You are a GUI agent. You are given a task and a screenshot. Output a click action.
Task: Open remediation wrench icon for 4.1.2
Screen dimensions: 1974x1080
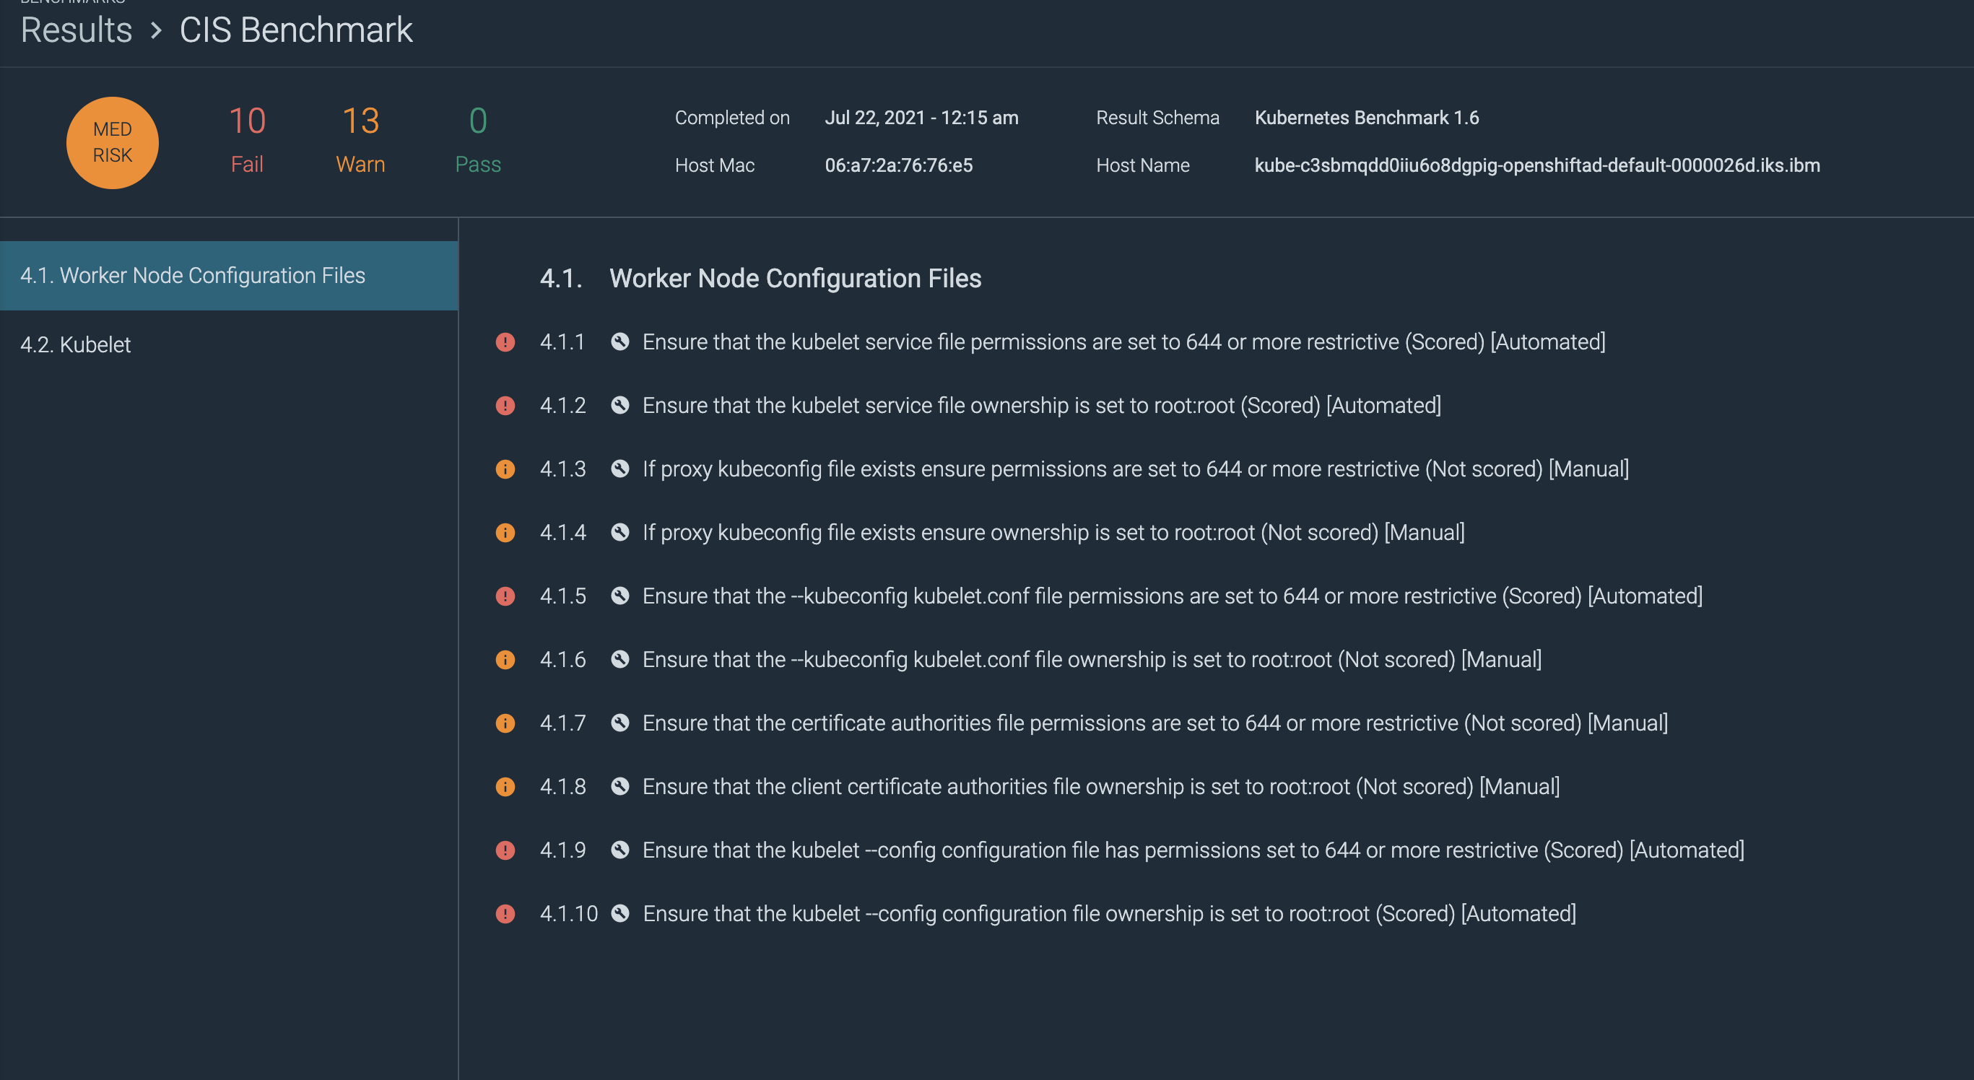(x=620, y=405)
